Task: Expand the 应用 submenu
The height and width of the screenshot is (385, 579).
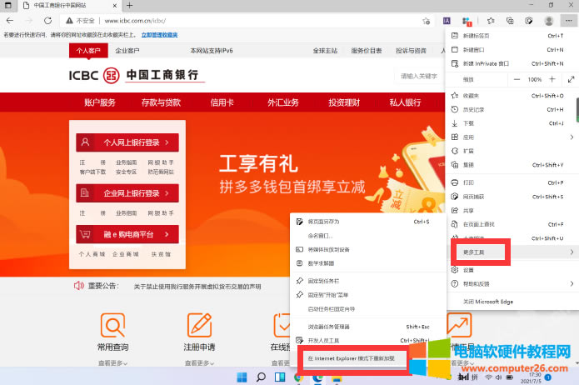Action: coord(511,137)
